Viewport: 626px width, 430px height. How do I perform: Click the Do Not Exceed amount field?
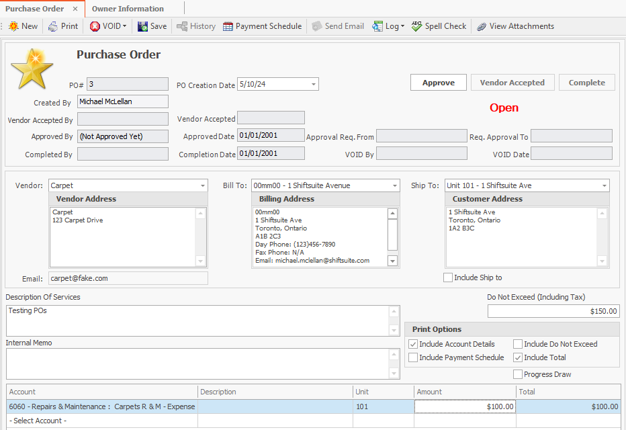pyautogui.click(x=553, y=311)
